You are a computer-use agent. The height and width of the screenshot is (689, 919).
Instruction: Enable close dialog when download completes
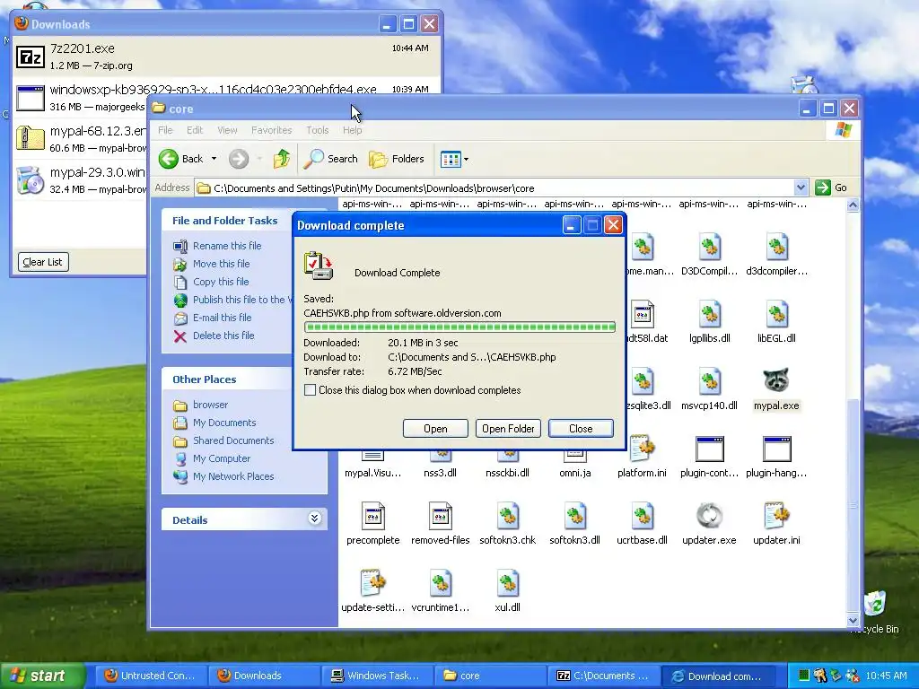tap(310, 390)
